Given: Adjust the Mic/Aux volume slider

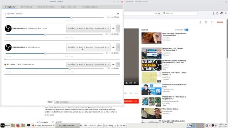Looking at the screenshot, I should coord(45,53).
